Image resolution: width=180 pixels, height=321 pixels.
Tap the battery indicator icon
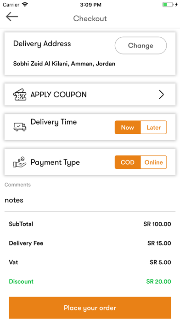coord(168,5)
